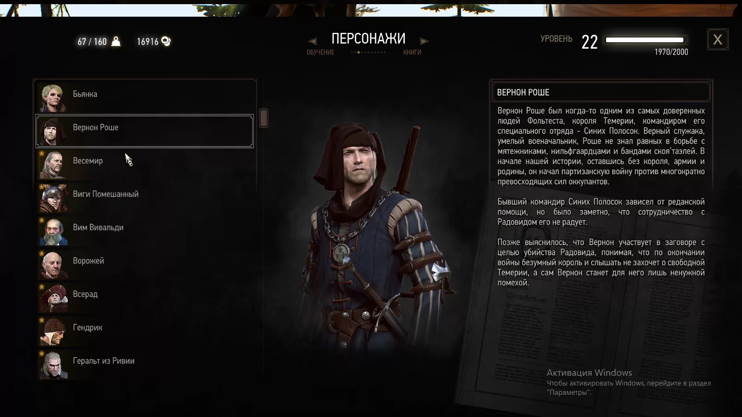Click Виги Помешанный's helmeted portrait
Image resolution: width=742 pixels, height=417 pixels.
tap(53, 198)
